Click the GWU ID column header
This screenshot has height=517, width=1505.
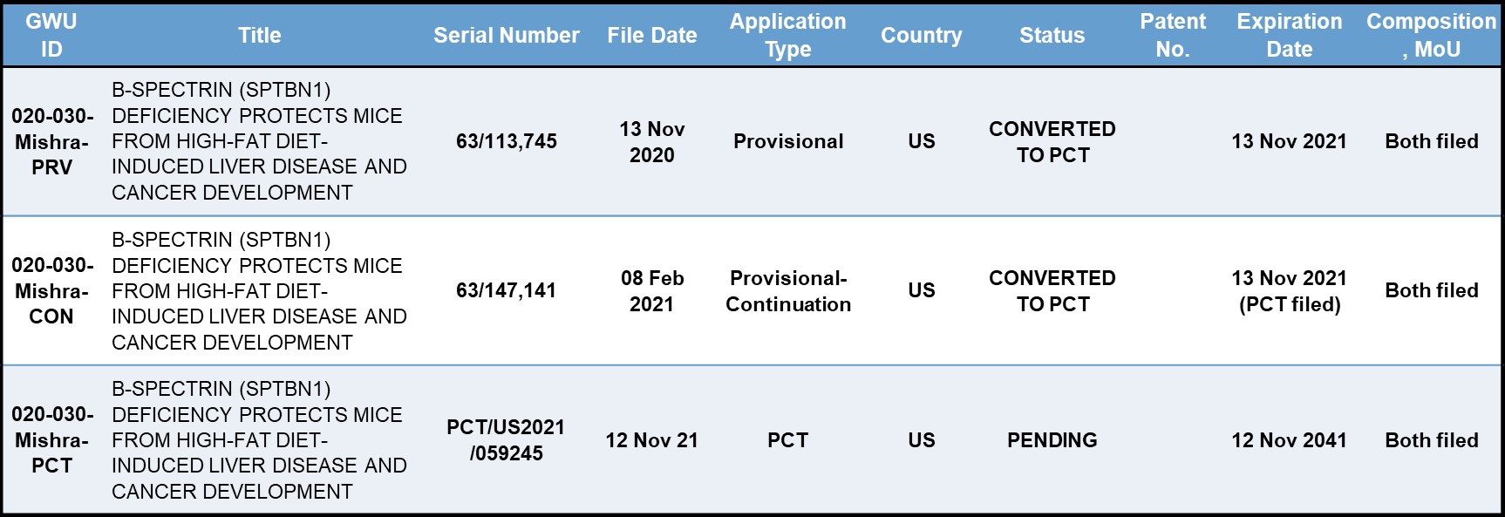pos(51,35)
